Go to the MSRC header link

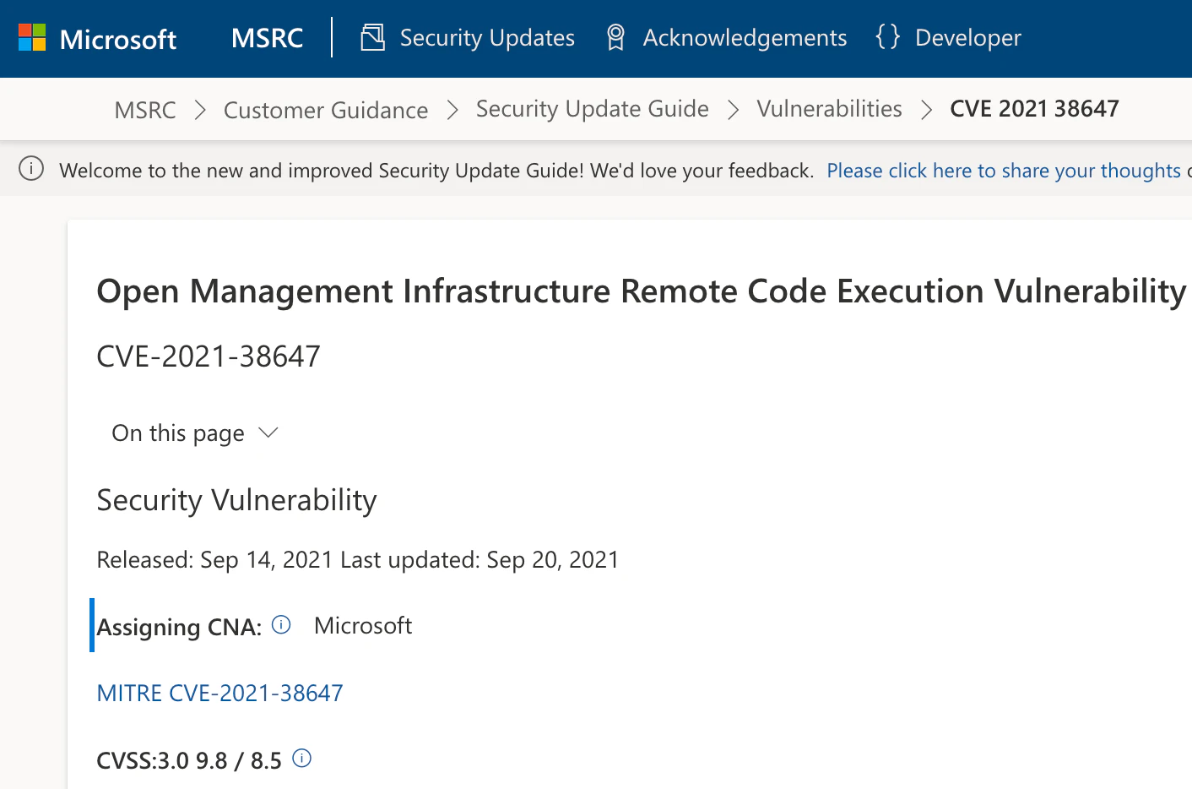pos(267,38)
